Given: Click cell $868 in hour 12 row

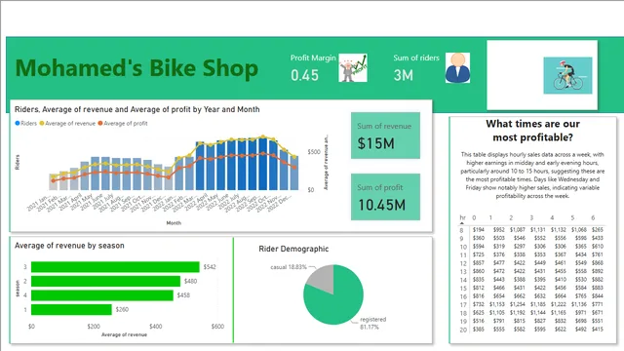Looking at the screenshot, I should pyautogui.click(x=598, y=262).
